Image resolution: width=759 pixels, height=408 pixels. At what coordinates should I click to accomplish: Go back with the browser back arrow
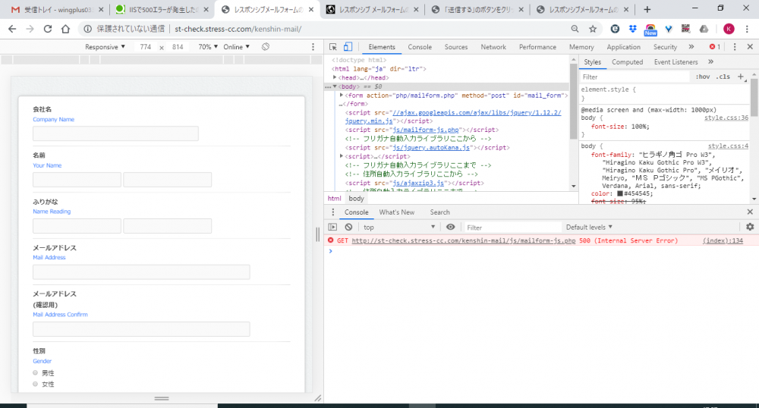click(12, 29)
